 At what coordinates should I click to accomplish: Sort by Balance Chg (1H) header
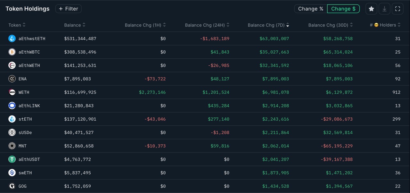[x=145, y=25]
